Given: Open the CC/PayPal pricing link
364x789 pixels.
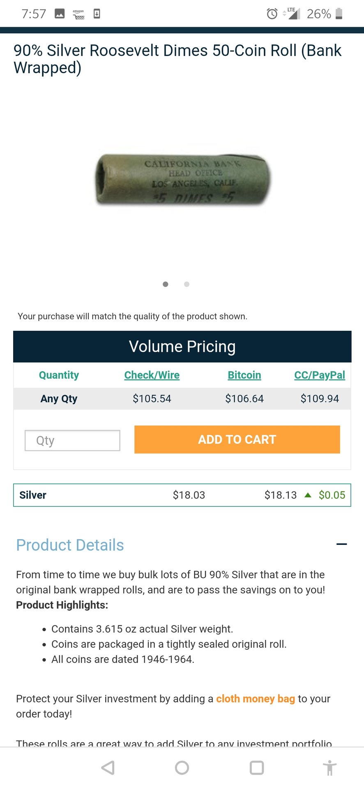Looking at the screenshot, I should (x=320, y=375).
